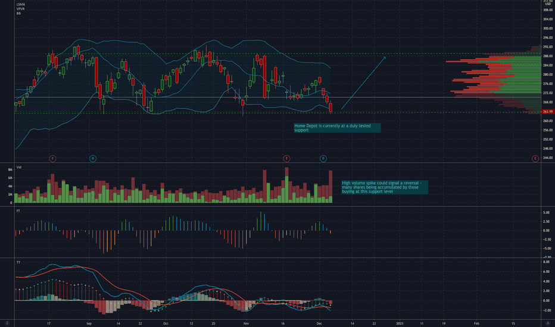The image size is (555, 327).
Task: Toggle the A auto-scale icon at bottom right
Action: tap(548, 323)
